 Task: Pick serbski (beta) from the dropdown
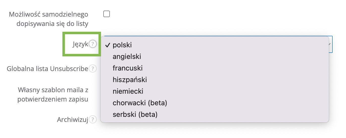[135, 114]
